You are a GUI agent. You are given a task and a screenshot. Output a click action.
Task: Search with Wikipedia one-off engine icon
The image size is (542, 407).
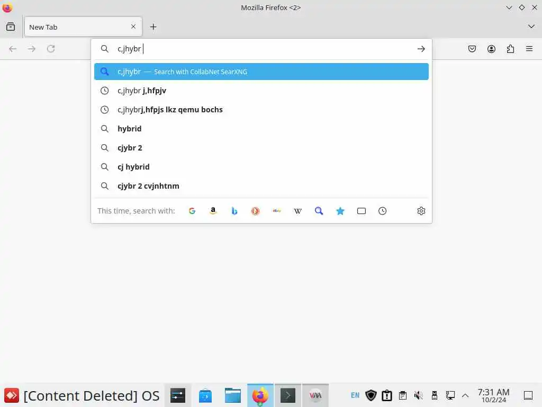[x=298, y=211]
